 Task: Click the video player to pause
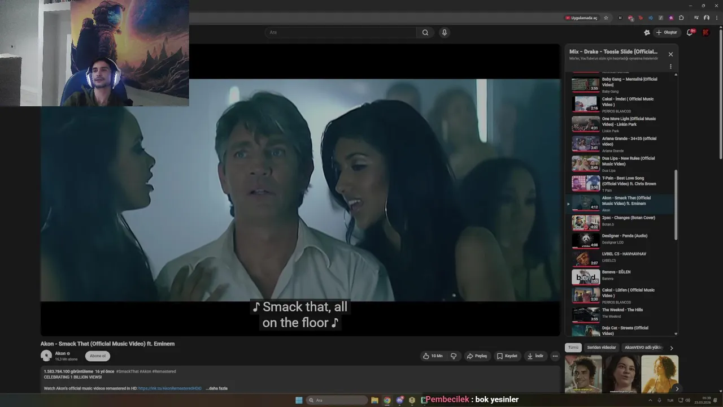tap(300, 190)
